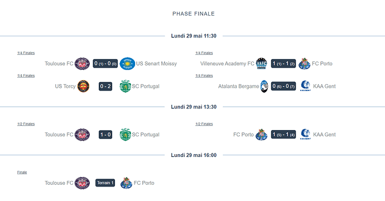Viewport: 385px width, 201px height.
Task: Click the Finale stage link
Action: point(22,173)
